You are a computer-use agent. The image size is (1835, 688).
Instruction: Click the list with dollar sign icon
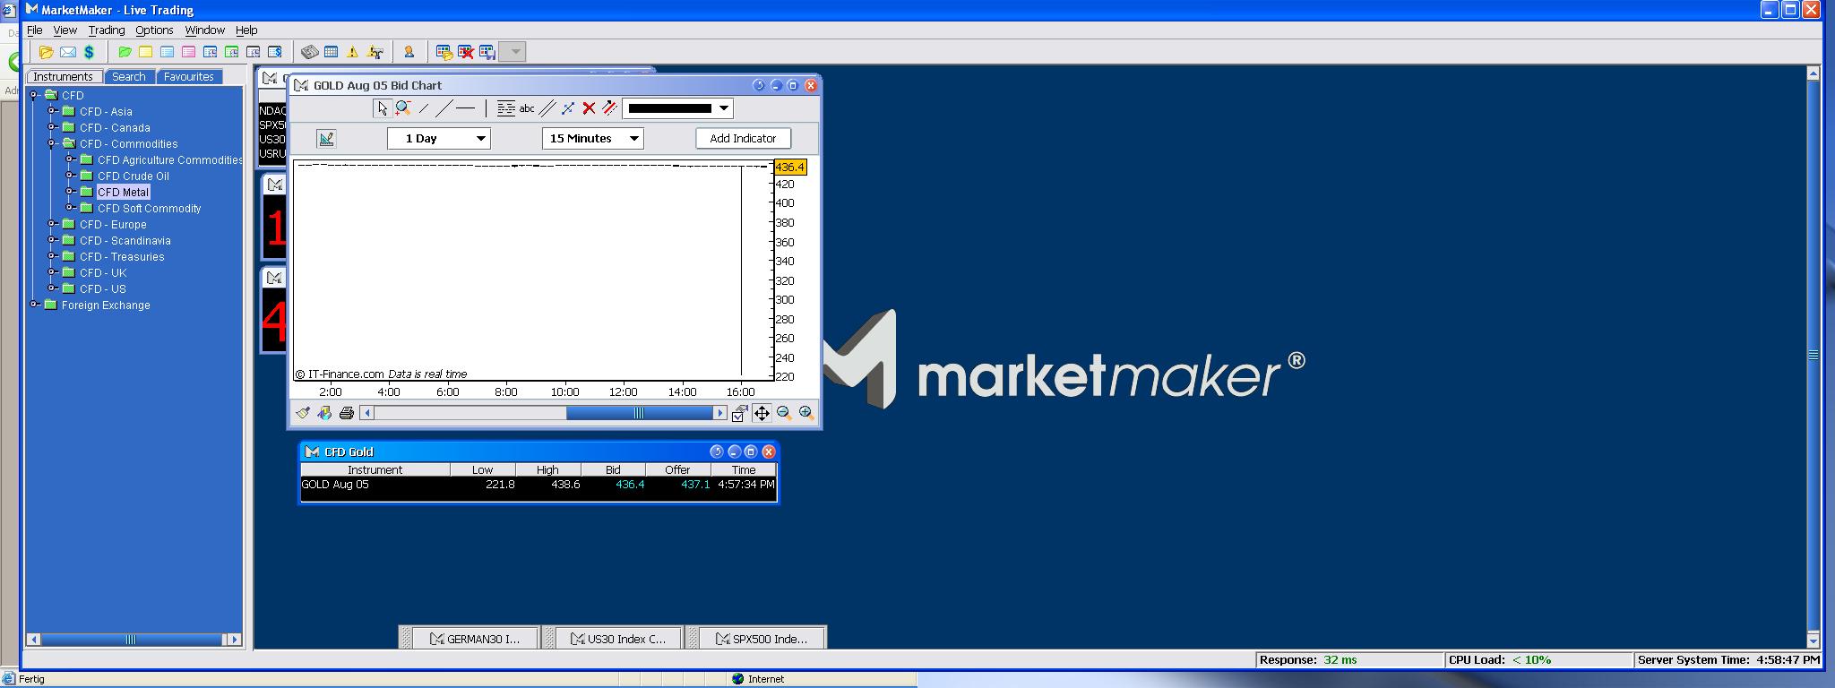(274, 52)
